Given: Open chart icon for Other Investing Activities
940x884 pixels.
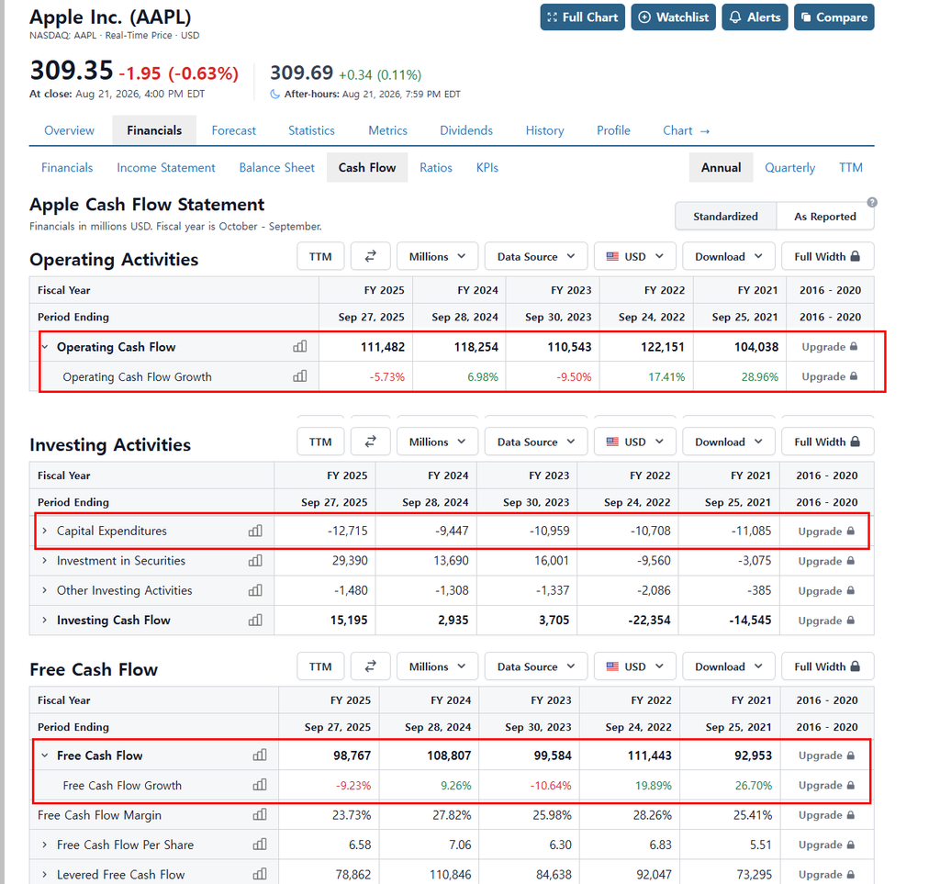Looking at the screenshot, I should (255, 590).
